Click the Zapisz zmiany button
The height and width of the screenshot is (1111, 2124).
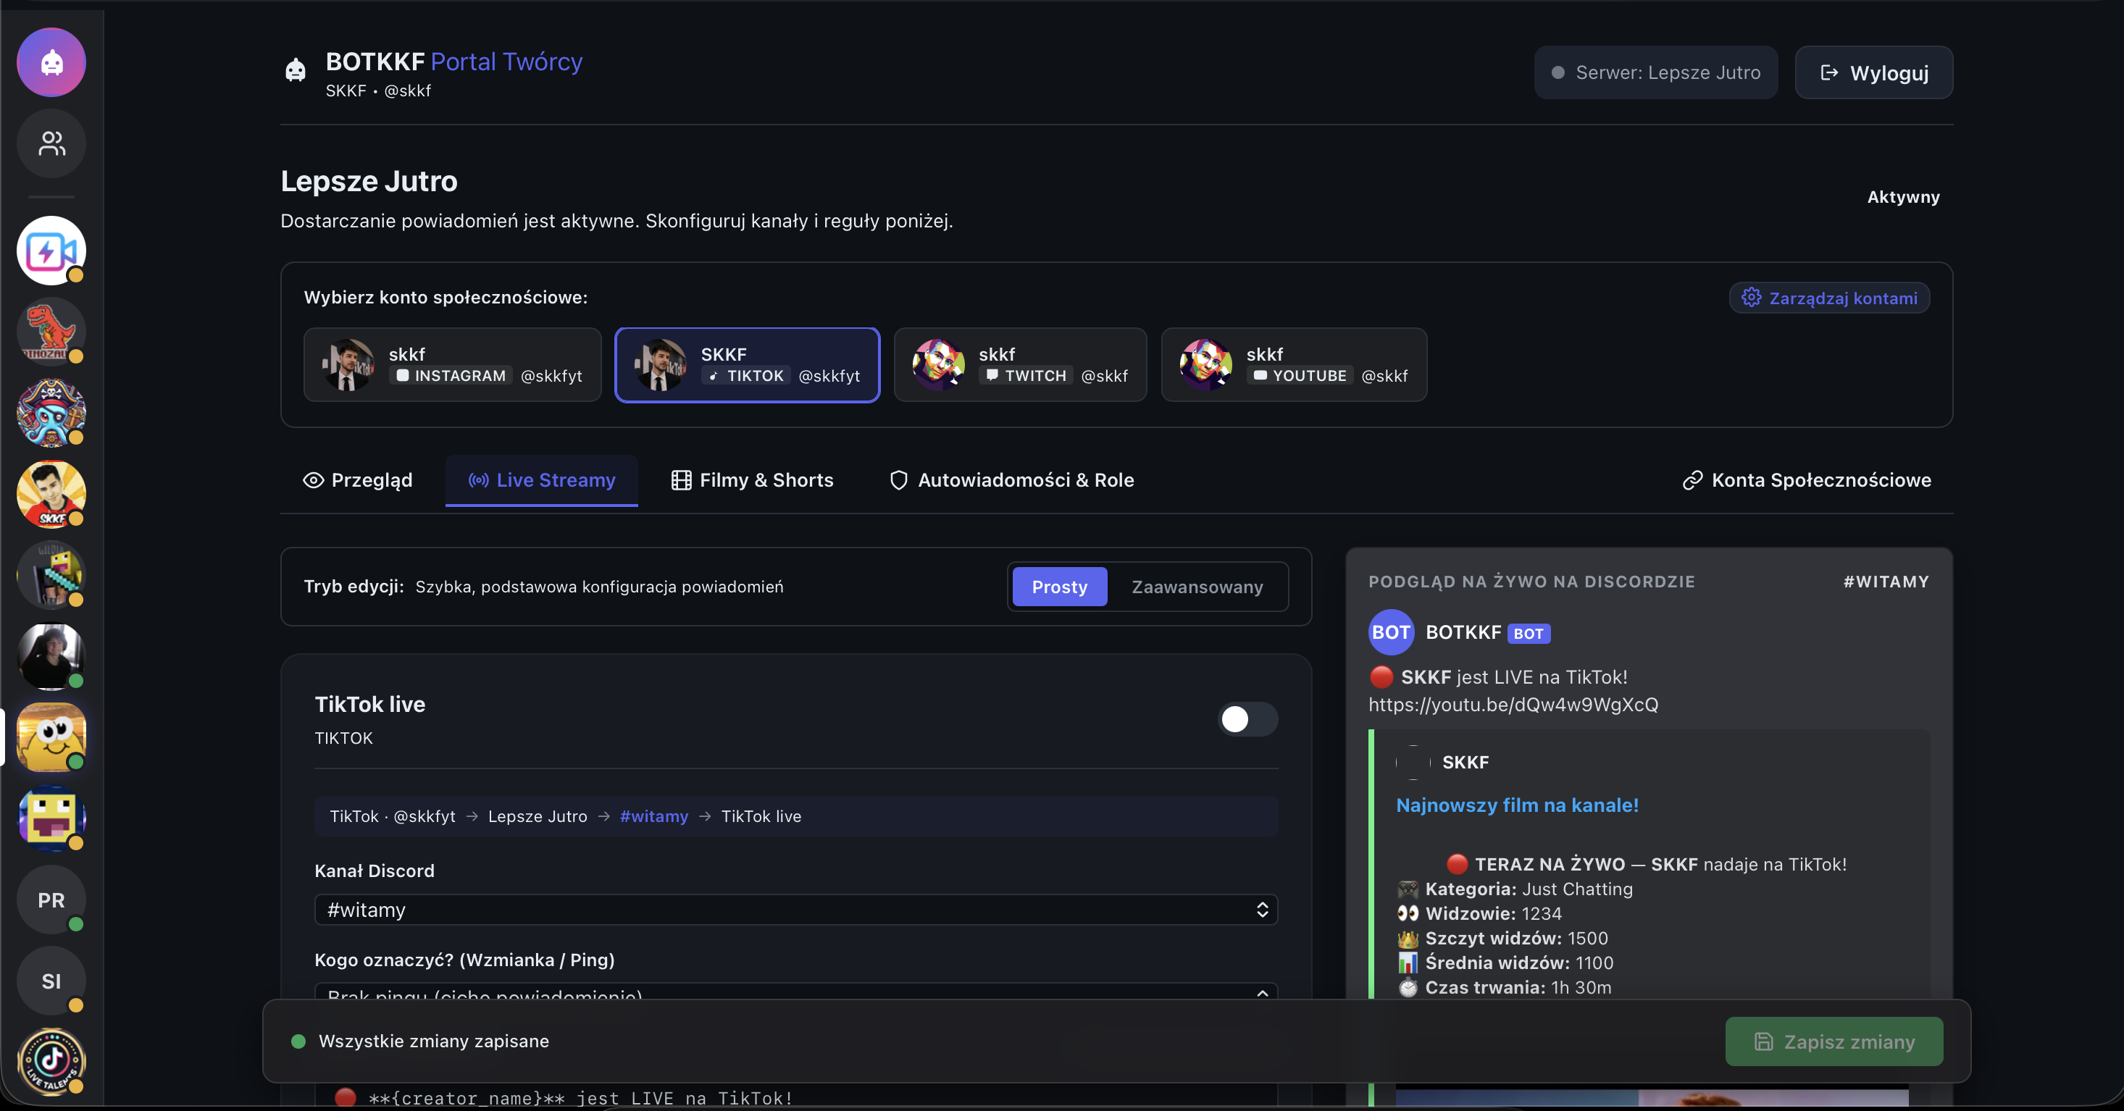pyautogui.click(x=1834, y=1041)
